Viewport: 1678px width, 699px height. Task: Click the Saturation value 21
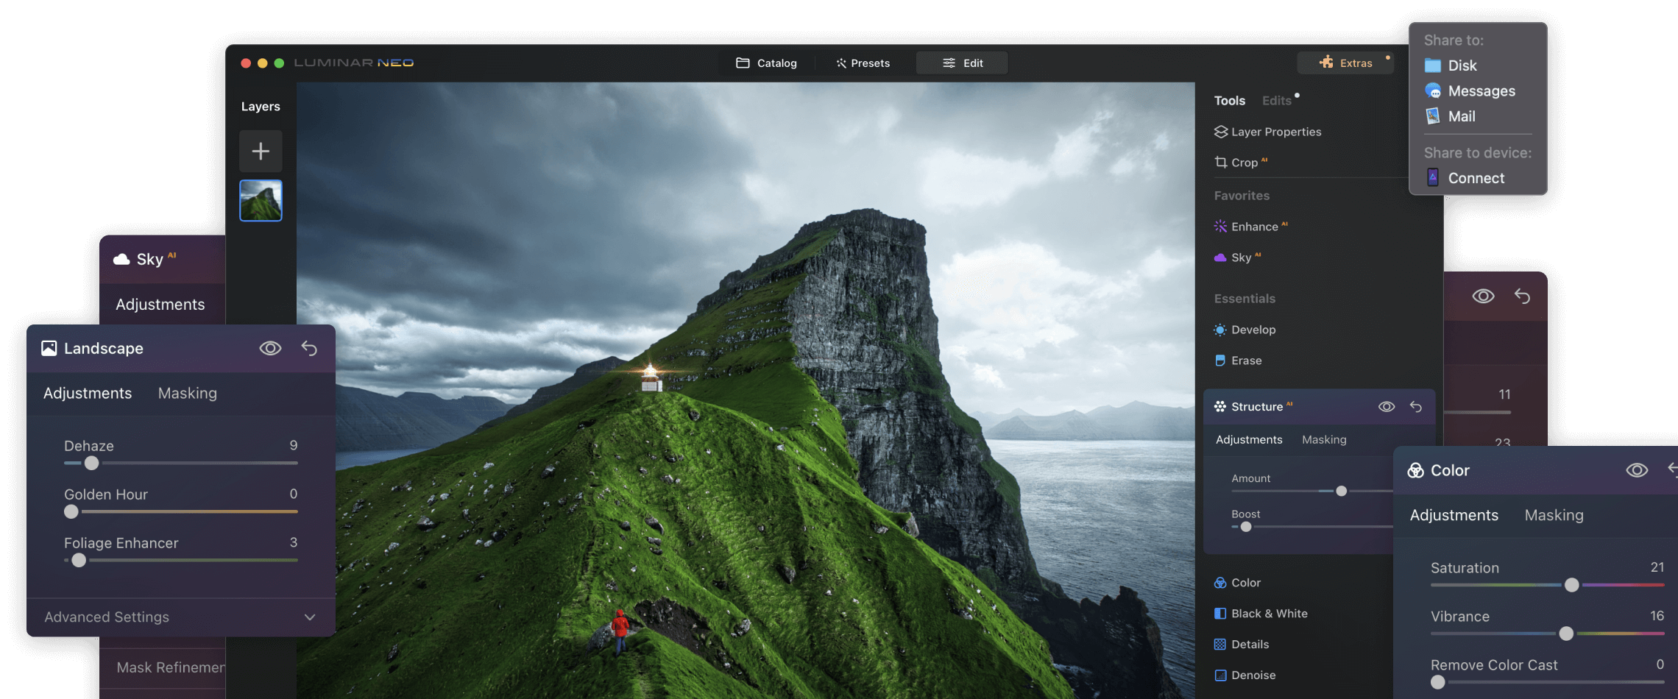tap(1657, 567)
